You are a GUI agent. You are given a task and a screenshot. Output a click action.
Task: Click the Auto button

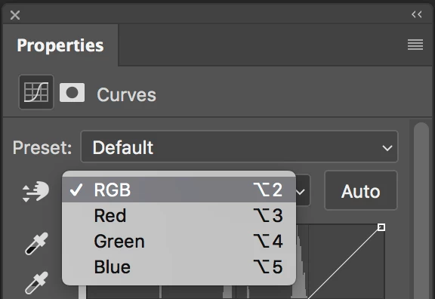pyautogui.click(x=361, y=190)
